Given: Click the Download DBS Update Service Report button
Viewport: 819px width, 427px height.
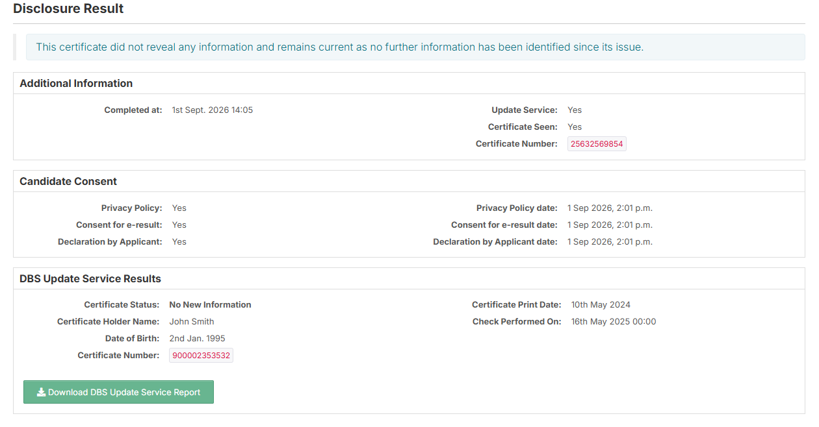Looking at the screenshot, I should [118, 392].
